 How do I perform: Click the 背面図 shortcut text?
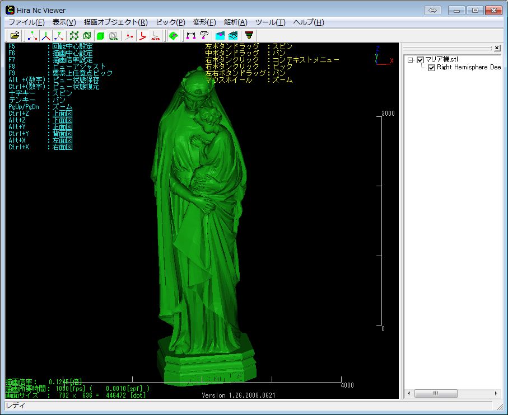tap(63, 134)
